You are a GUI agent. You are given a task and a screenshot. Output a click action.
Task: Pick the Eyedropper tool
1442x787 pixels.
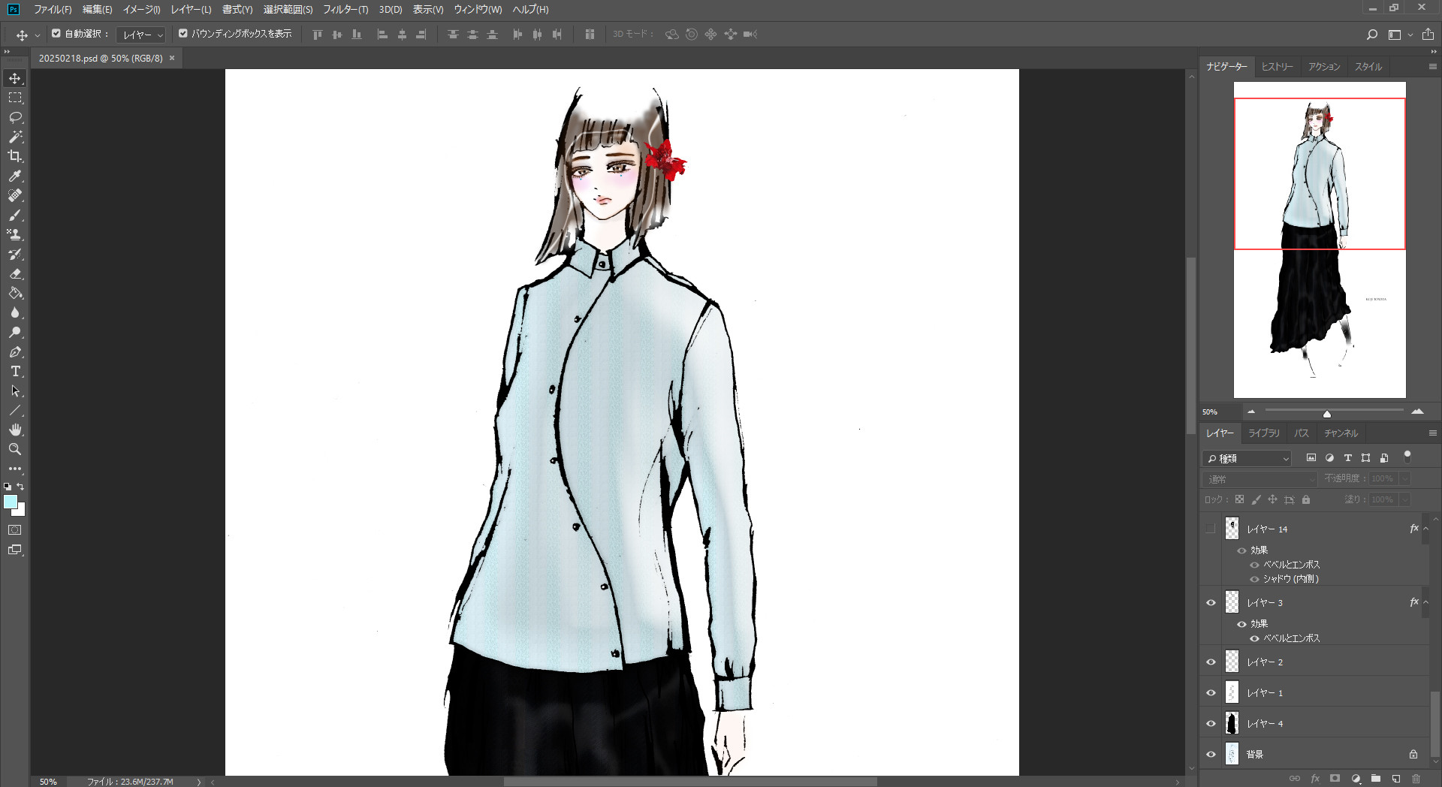click(15, 176)
